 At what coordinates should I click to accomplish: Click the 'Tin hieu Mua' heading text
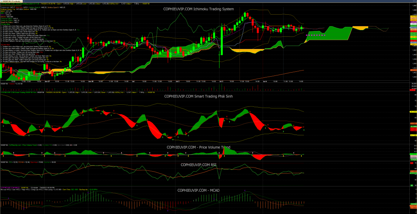(x=5, y=24)
